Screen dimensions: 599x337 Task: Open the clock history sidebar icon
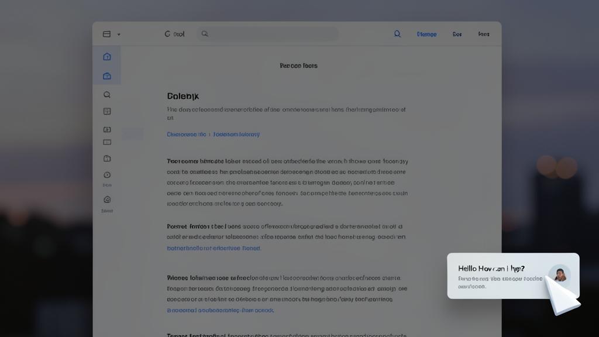107,175
